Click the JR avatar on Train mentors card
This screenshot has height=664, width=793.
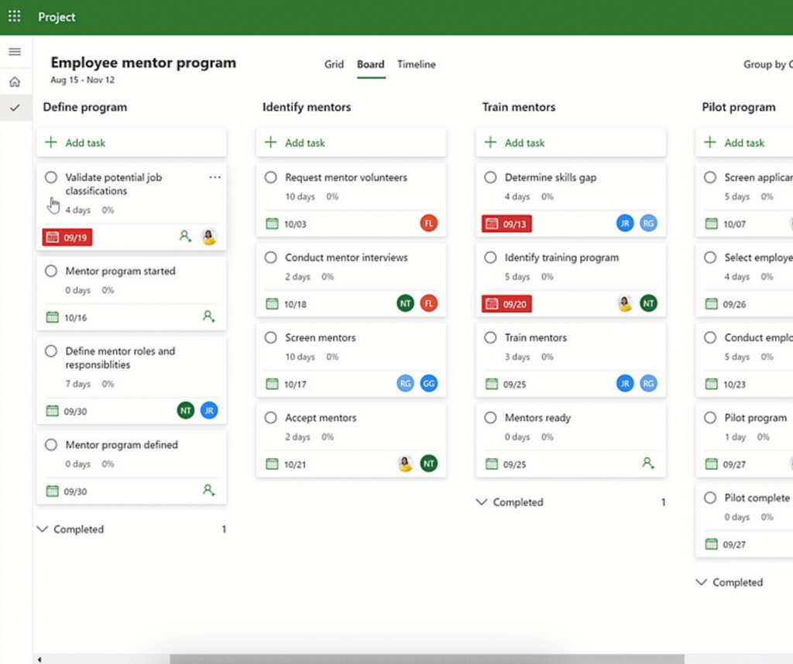pyautogui.click(x=625, y=383)
